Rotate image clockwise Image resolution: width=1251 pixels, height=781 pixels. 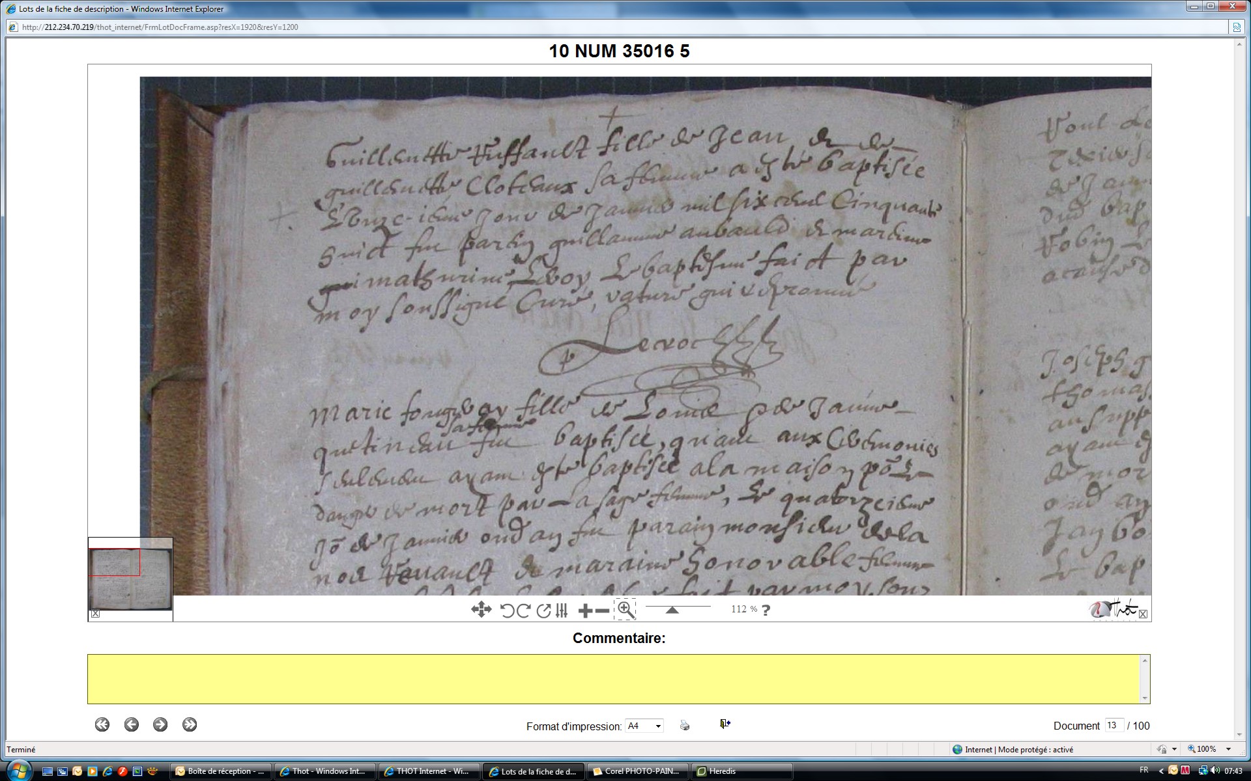click(523, 610)
